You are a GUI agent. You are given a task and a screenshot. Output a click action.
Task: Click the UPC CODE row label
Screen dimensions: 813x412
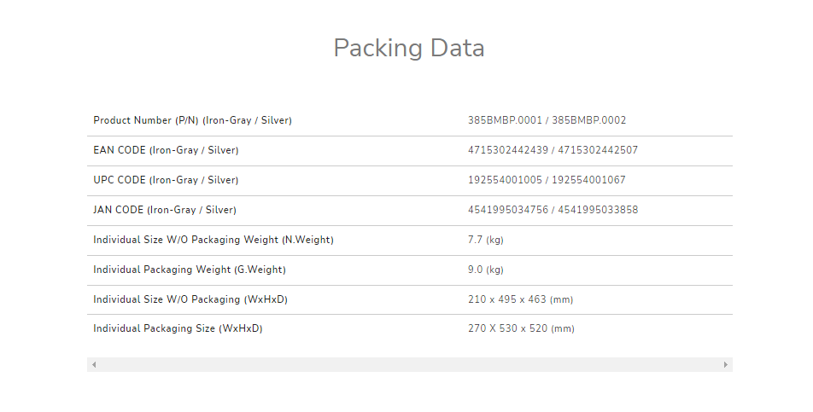[x=166, y=180]
